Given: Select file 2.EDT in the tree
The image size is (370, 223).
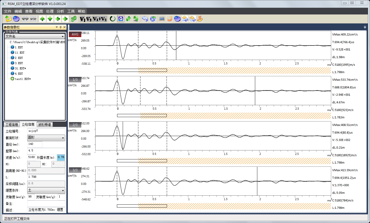Looking at the screenshot, I should pyautogui.click(x=19, y=58).
